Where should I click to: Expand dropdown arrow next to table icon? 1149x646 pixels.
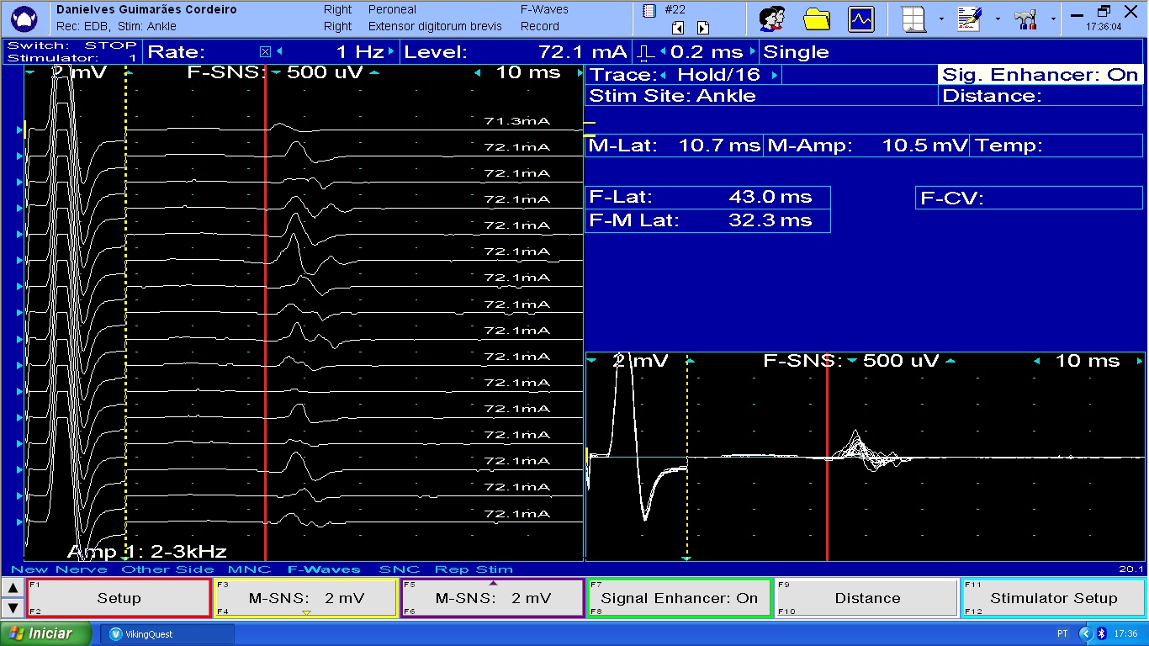[941, 19]
